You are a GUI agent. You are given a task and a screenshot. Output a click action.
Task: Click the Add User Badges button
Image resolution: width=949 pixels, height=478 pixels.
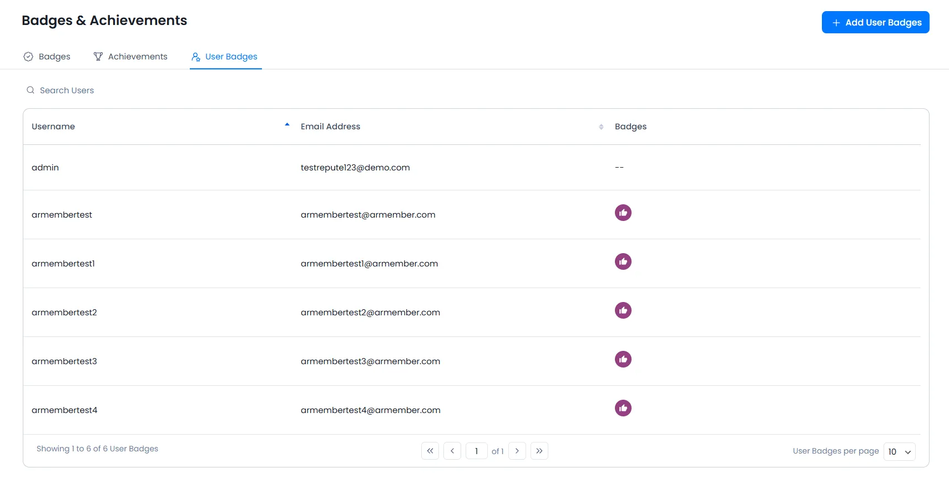coord(875,22)
